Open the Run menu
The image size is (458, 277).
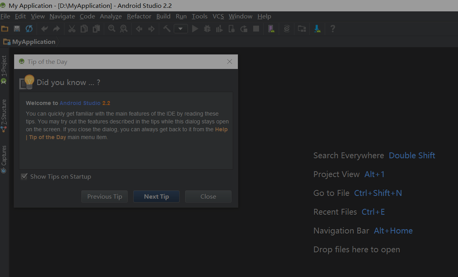click(x=181, y=16)
